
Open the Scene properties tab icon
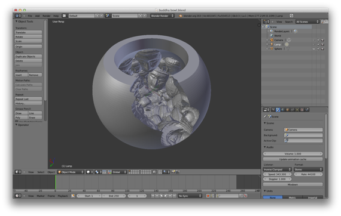tap(278, 110)
